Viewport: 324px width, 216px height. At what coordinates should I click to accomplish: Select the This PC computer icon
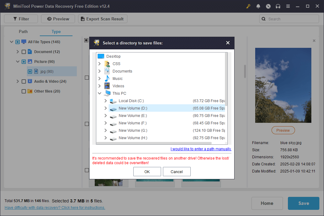pos(107,93)
